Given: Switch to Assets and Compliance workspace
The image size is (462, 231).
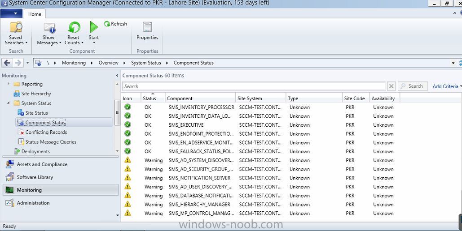Looking at the screenshot, I should tap(61, 164).
